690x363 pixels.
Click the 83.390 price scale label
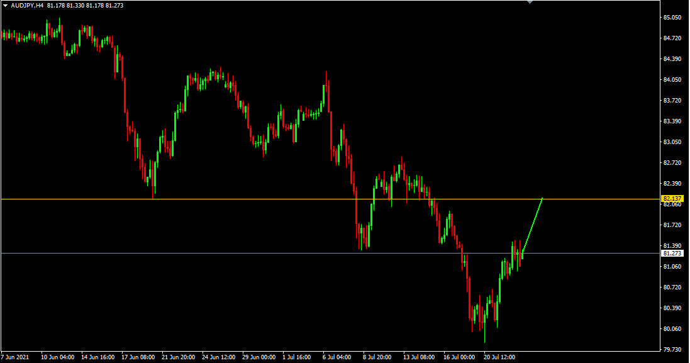click(672, 121)
